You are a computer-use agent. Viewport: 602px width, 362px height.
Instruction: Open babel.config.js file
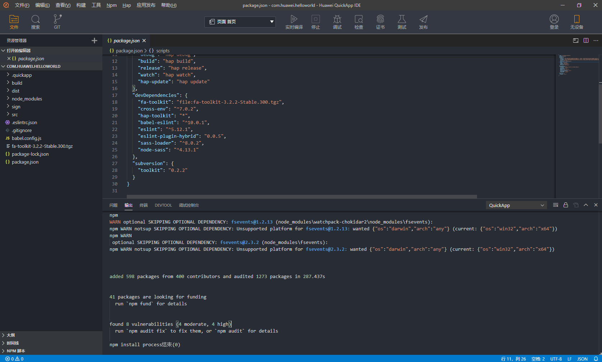pos(27,138)
